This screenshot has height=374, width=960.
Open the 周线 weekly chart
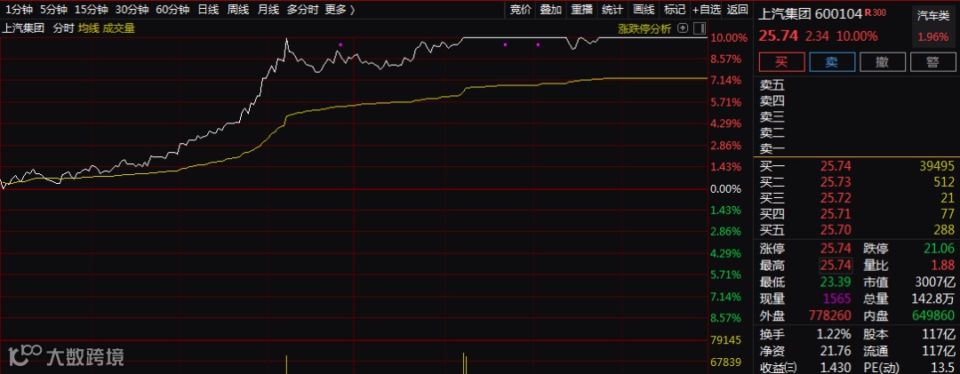pyautogui.click(x=238, y=9)
